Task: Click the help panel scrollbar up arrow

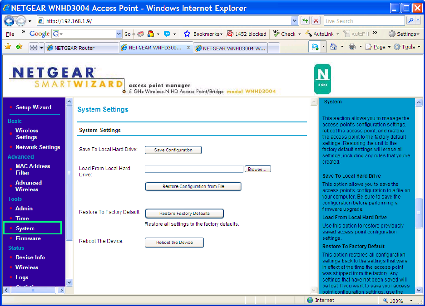Action: click(x=419, y=102)
